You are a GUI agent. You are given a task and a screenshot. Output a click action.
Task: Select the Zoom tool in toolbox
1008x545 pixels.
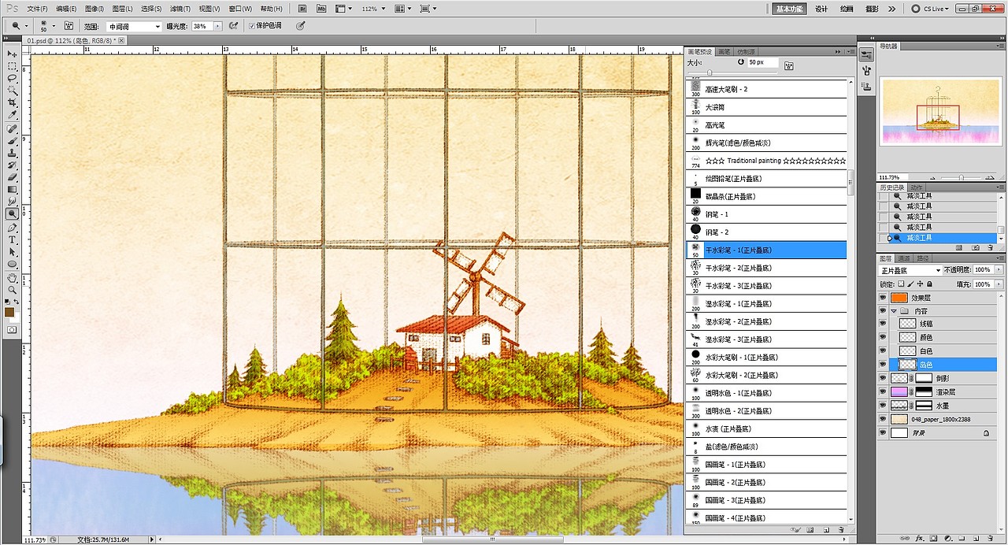tap(13, 289)
